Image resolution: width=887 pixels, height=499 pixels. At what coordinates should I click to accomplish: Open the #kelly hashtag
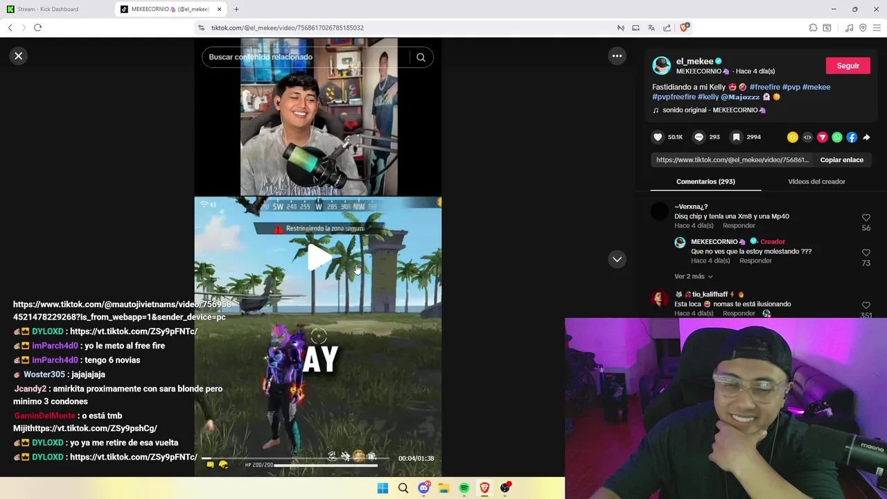pos(708,97)
